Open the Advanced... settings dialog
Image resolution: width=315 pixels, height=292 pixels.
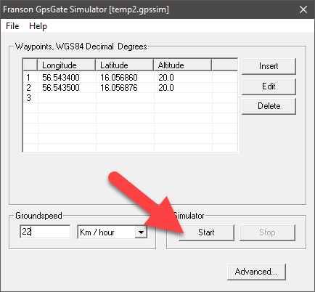click(256, 272)
